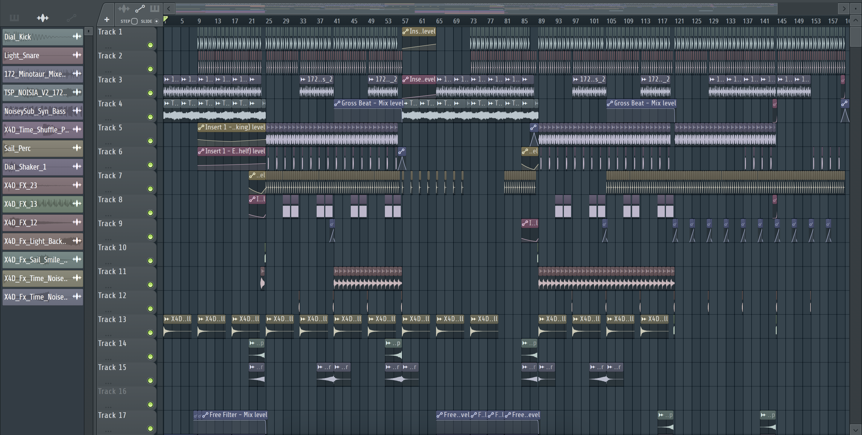Viewport: 862px width, 435px height.
Task: Select the NoiseySub_Syn_Bass clip in picker
Action: tap(43, 111)
